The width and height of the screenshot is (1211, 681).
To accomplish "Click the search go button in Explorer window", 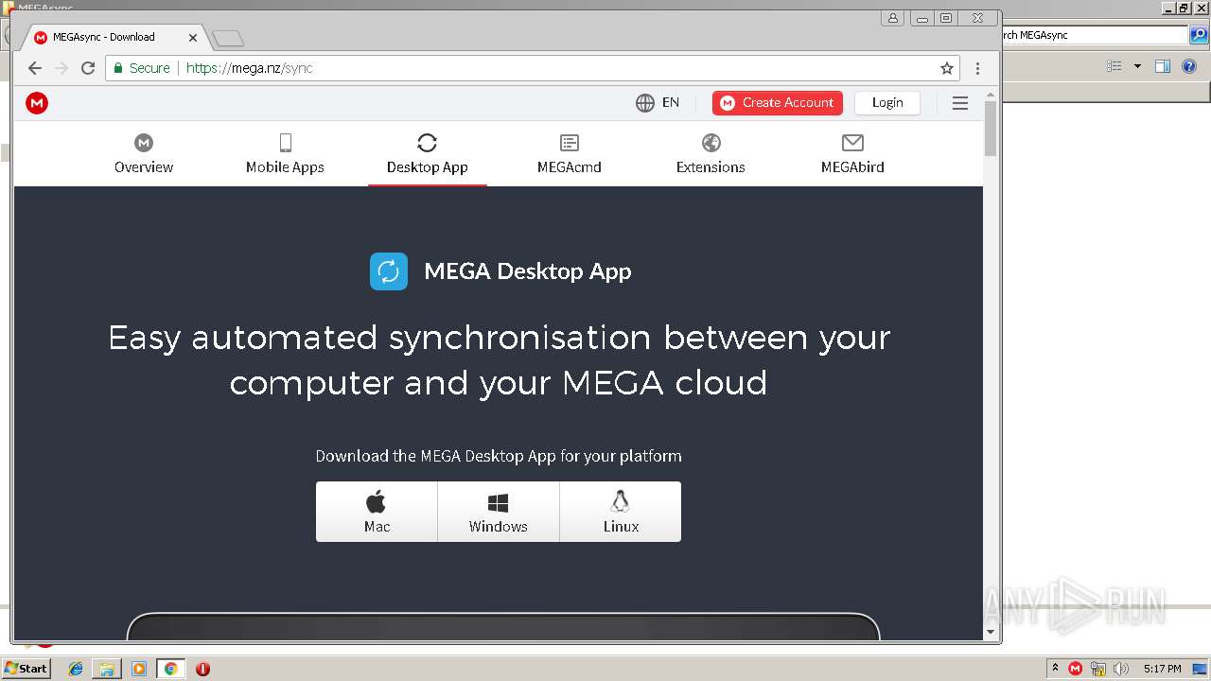I will pos(1199,35).
